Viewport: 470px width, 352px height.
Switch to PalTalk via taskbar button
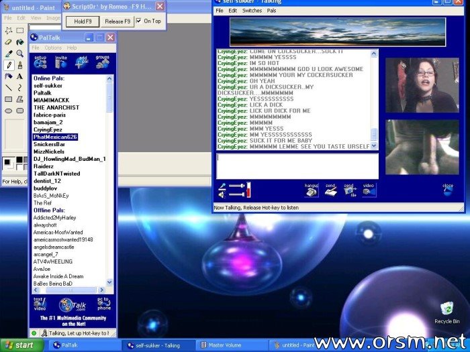click(84, 345)
